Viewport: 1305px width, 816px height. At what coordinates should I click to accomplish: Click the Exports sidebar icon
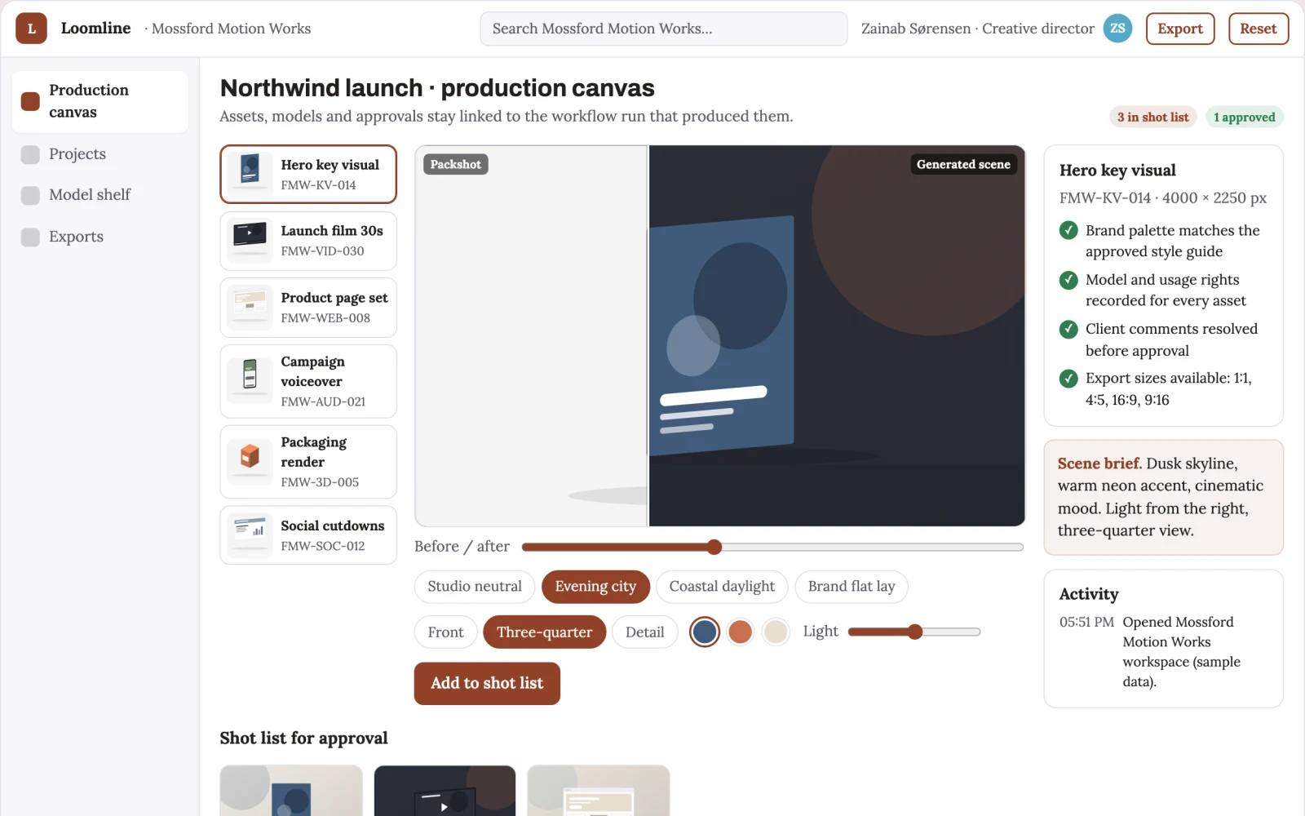pos(30,237)
